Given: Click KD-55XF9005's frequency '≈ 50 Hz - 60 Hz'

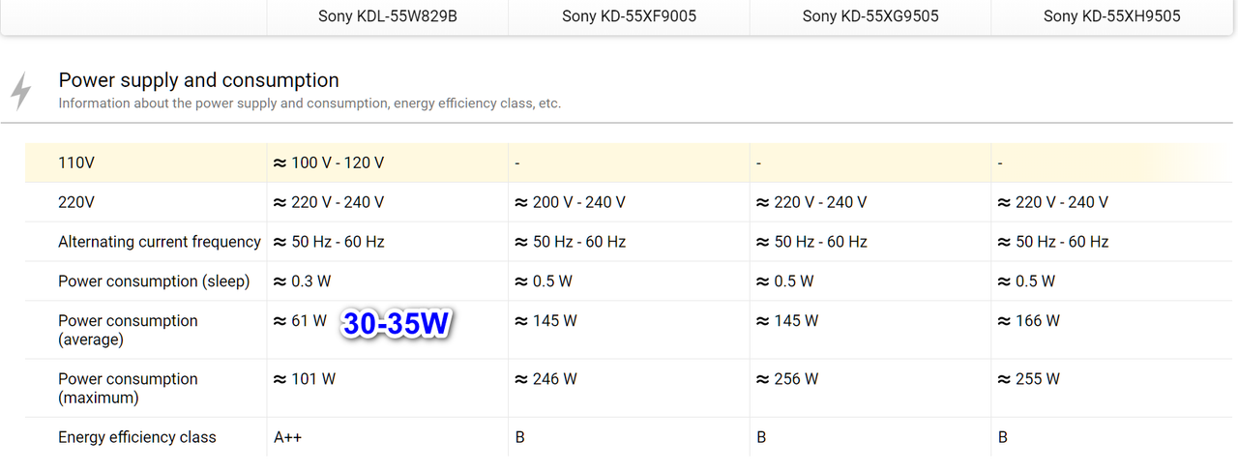Looking at the screenshot, I should coord(571,242).
